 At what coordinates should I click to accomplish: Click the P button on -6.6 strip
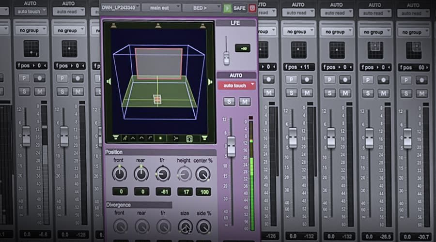[24, 78]
